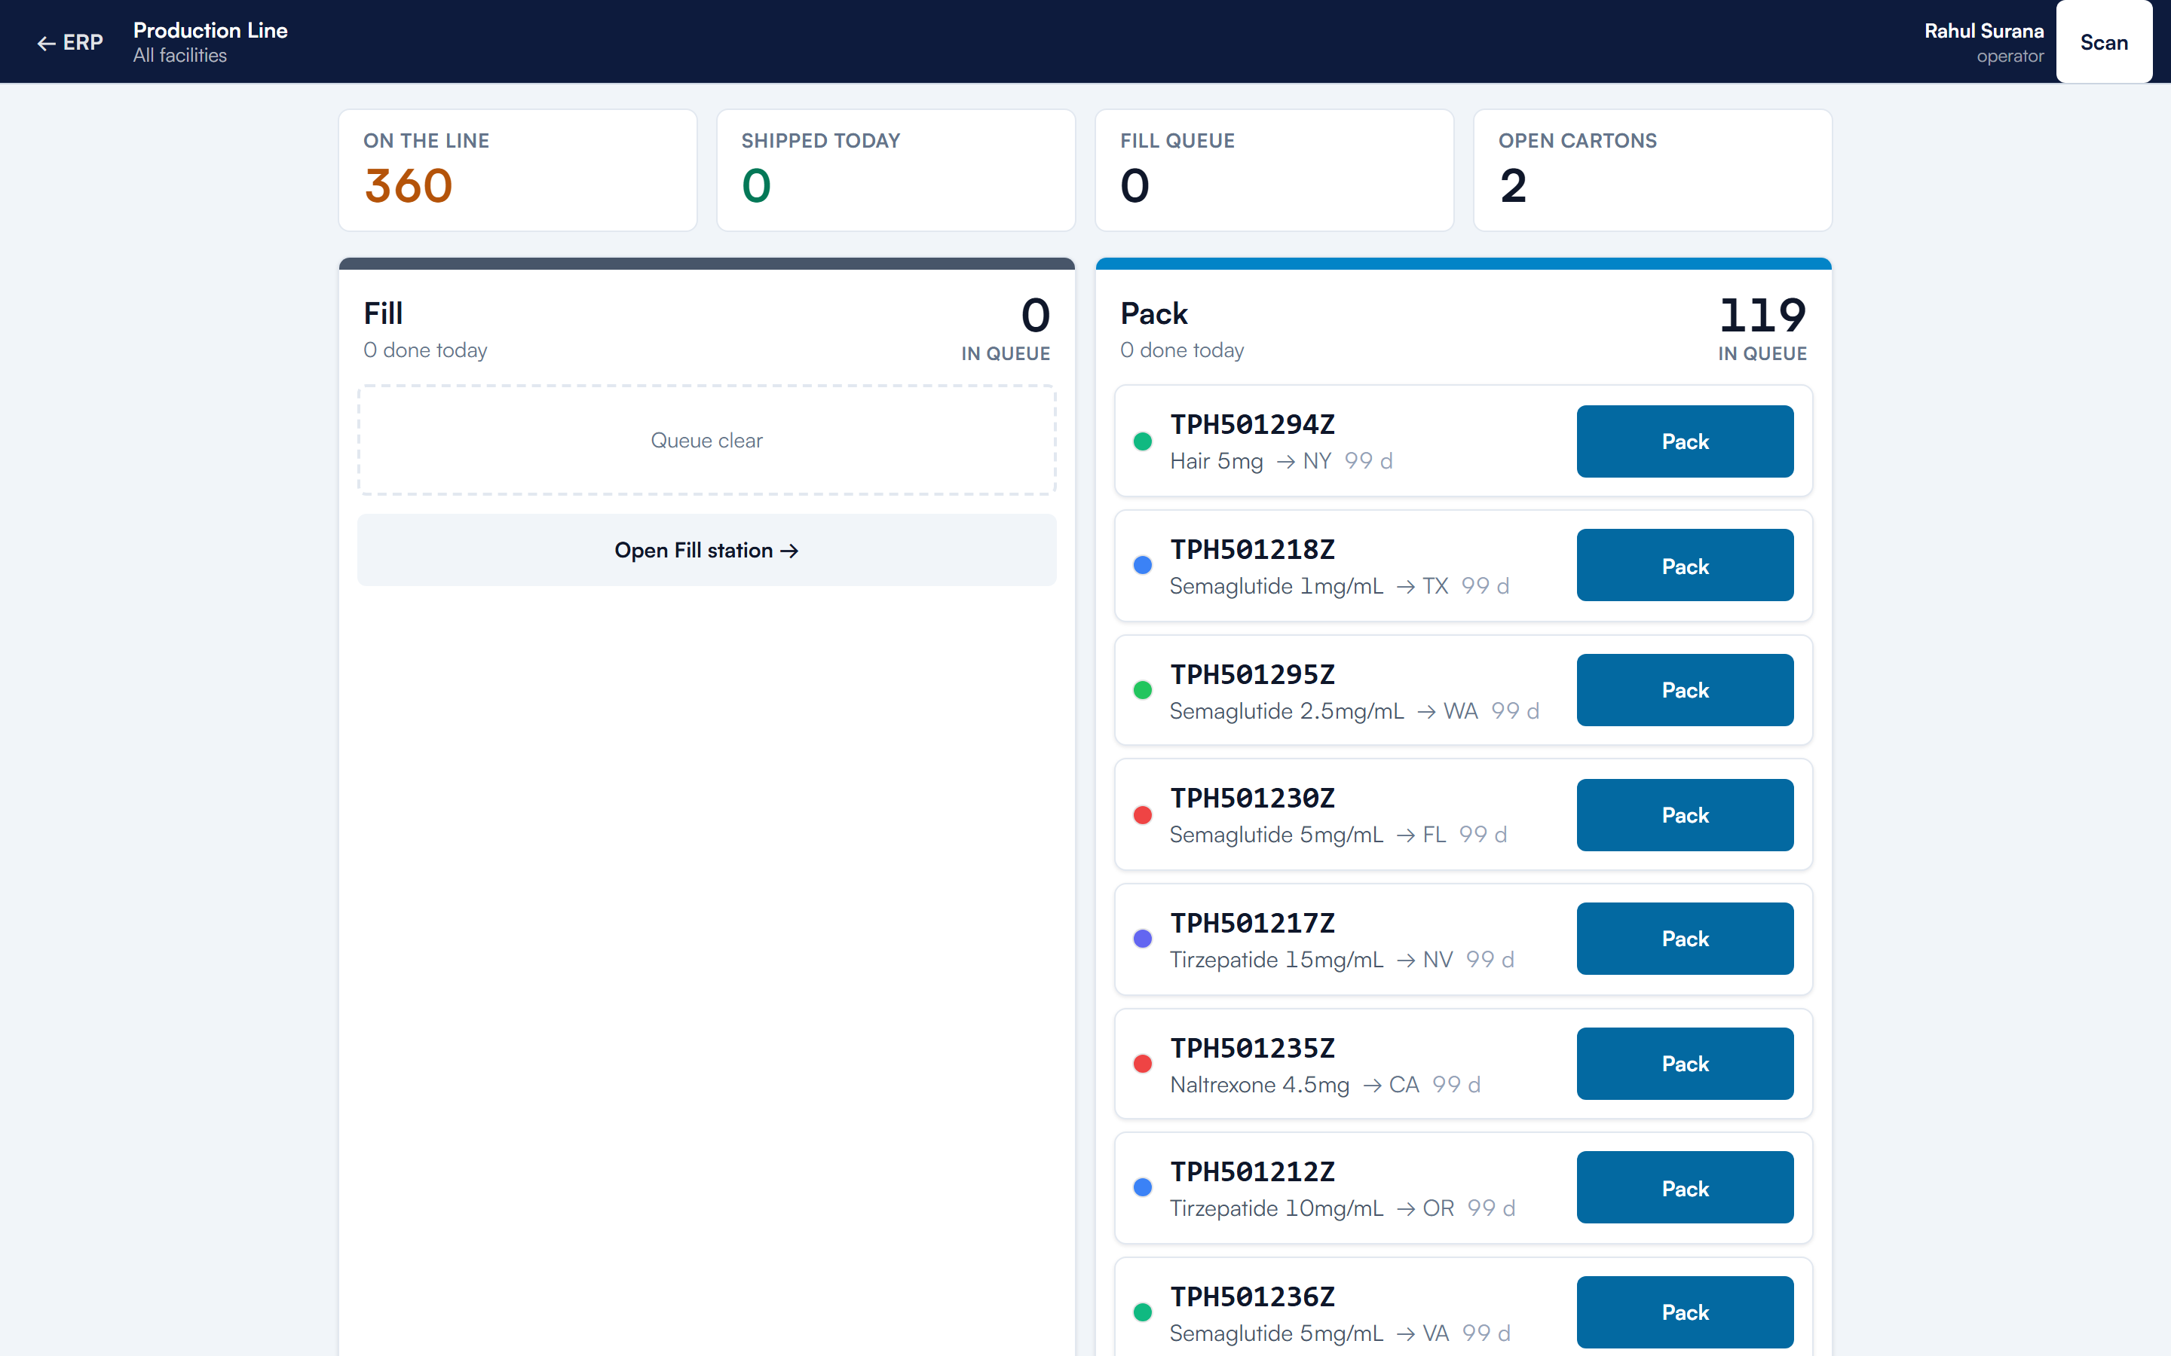
Task: Click blue status dot of TPH501218Z
Action: 1142,565
